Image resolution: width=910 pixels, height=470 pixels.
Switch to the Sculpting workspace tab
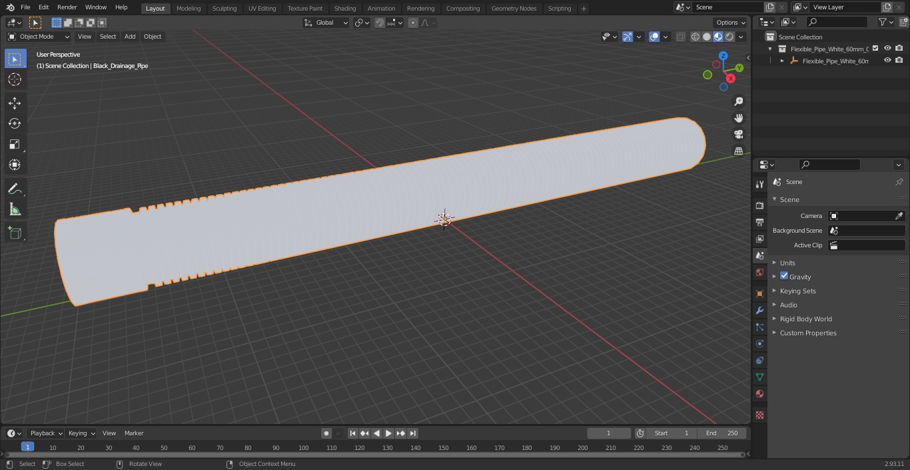point(225,9)
